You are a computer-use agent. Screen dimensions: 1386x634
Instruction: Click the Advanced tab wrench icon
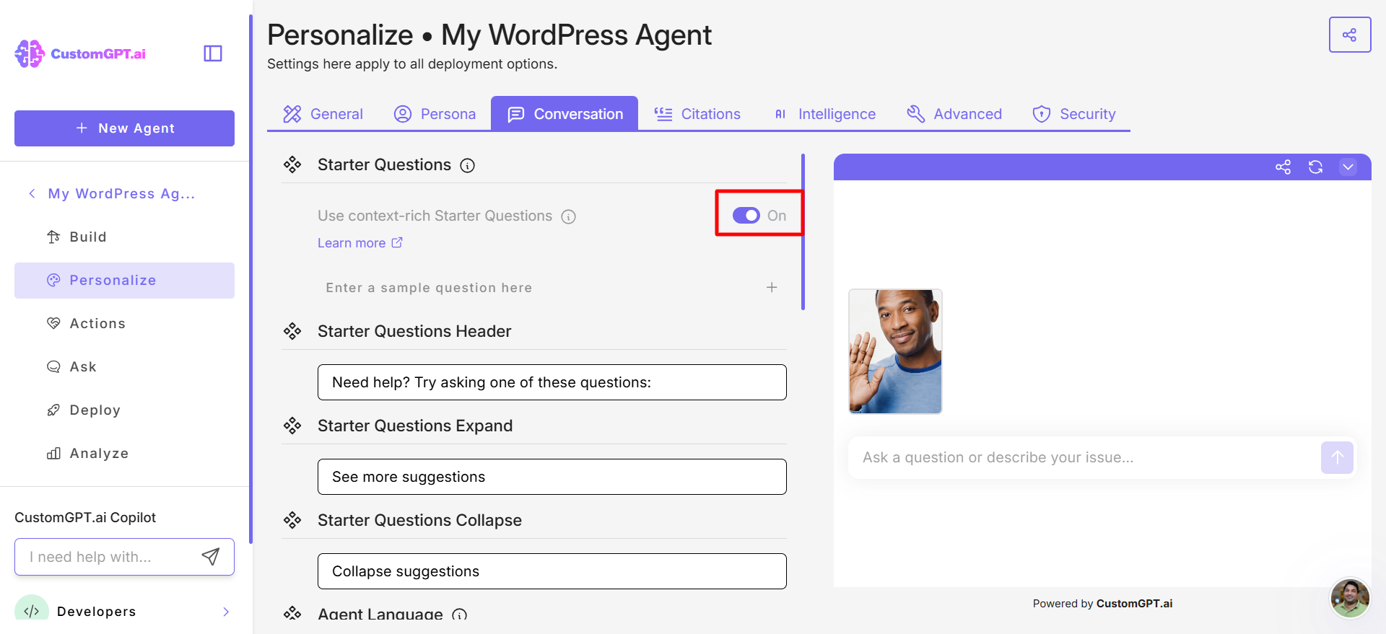coord(916,114)
